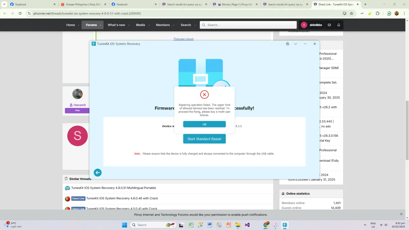The width and height of the screenshot is (409, 230).
Task: Open the Chrome three-dot menu
Action: pos(404,13)
